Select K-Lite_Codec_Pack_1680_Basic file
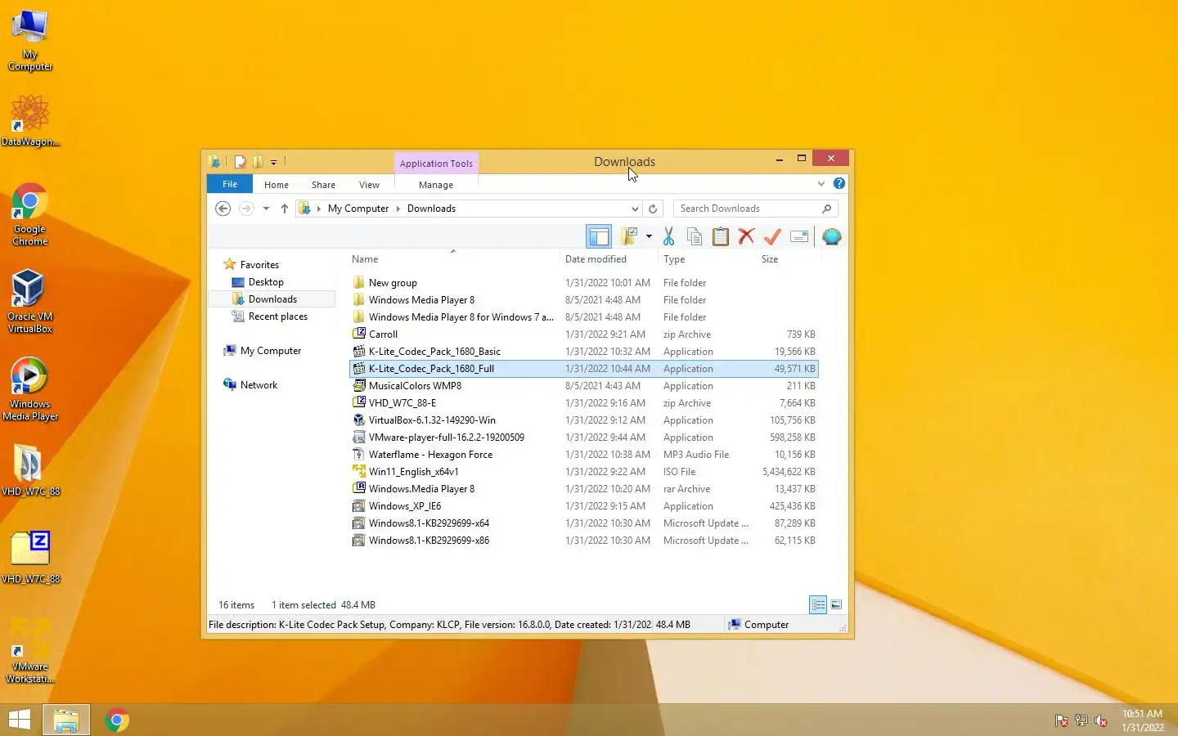This screenshot has width=1178, height=736. tap(434, 352)
